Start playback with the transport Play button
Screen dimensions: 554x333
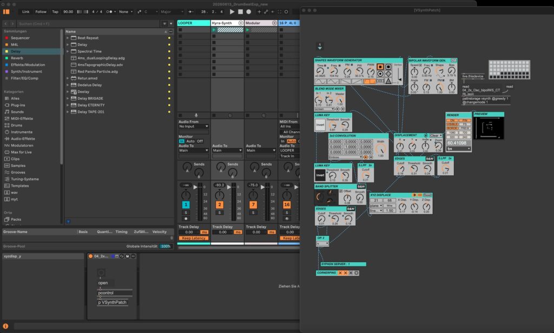click(x=232, y=12)
